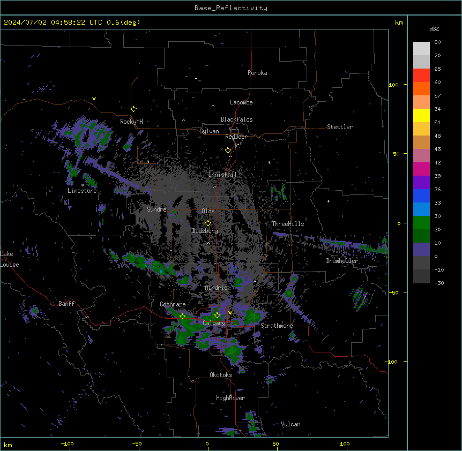This screenshot has height=451, width=462.
Task: Click the Stettler city label
Action: [340, 127]
